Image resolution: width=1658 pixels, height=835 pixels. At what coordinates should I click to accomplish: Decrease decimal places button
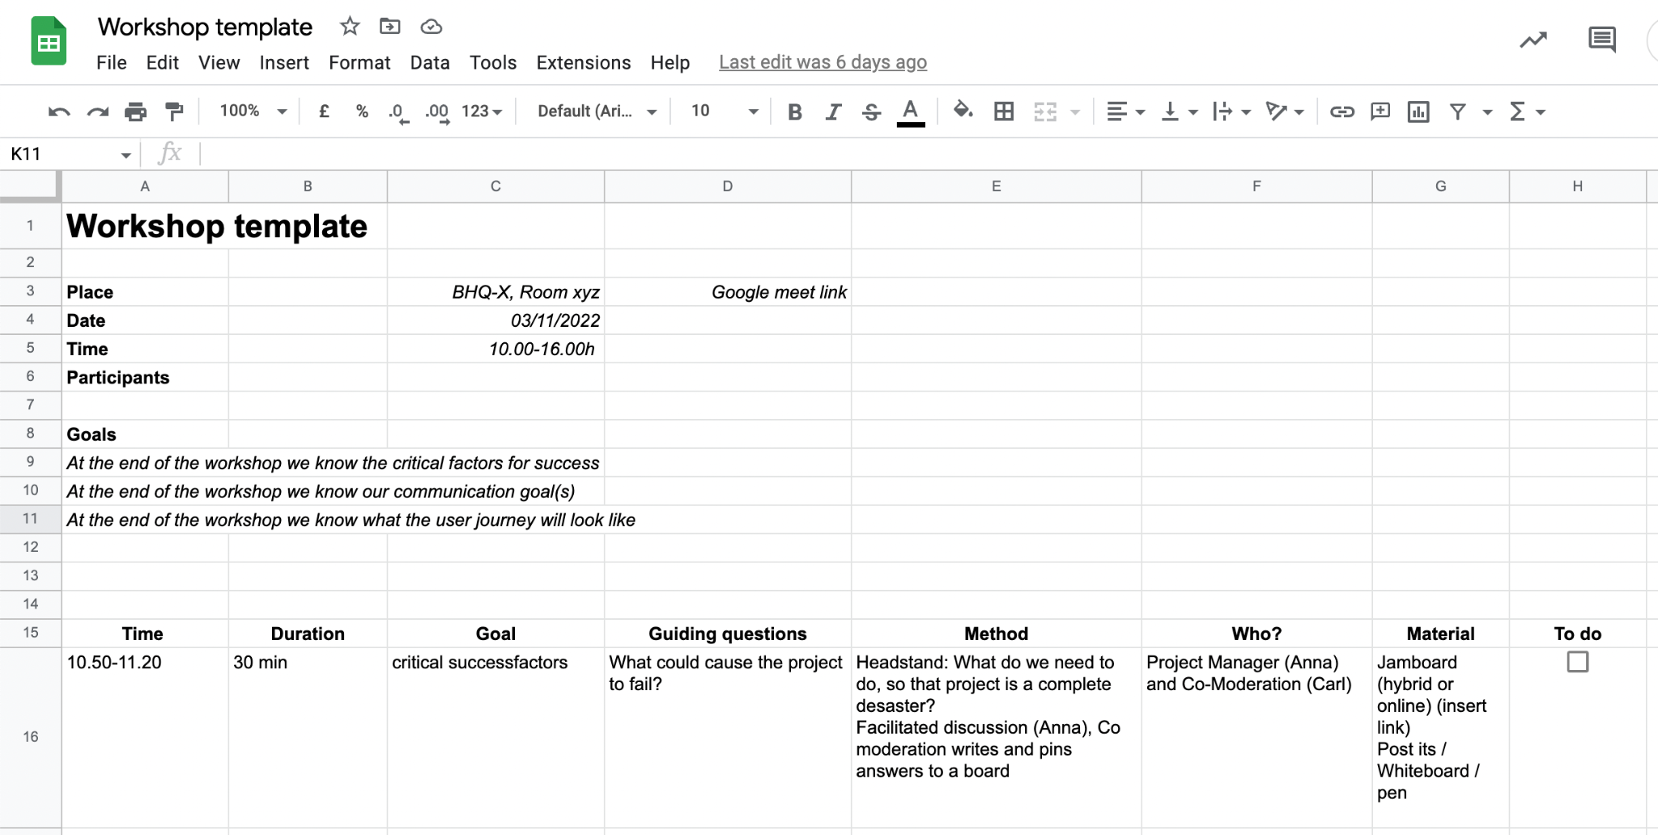pyautogui.click(x=398, y=112)
